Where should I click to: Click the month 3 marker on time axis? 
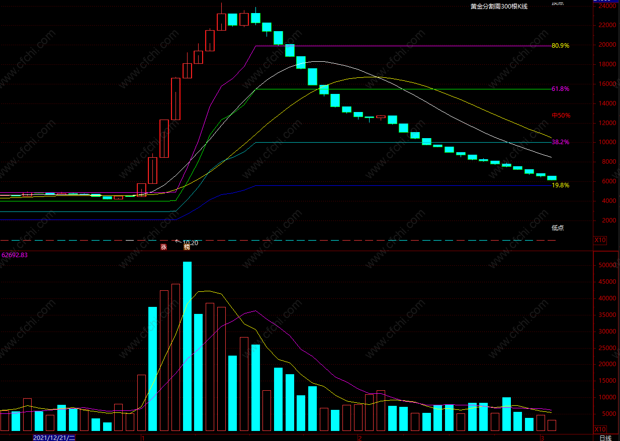tap(542, 437)
